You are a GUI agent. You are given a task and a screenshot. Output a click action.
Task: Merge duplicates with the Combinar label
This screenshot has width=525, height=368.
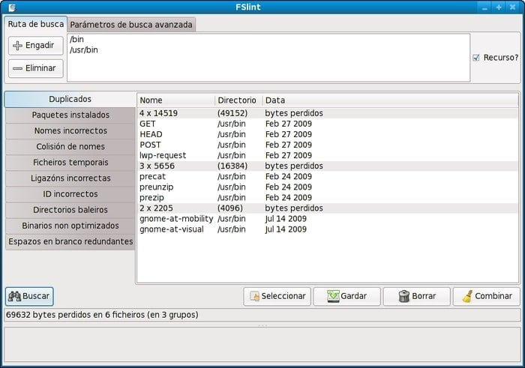tap(493, 296)
